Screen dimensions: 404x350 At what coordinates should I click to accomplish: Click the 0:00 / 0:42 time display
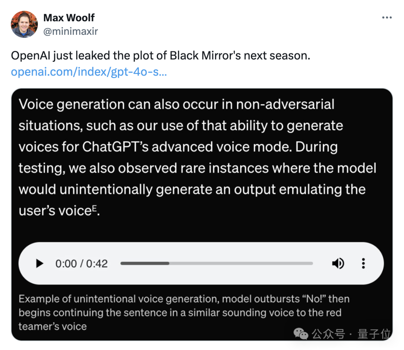82,264
